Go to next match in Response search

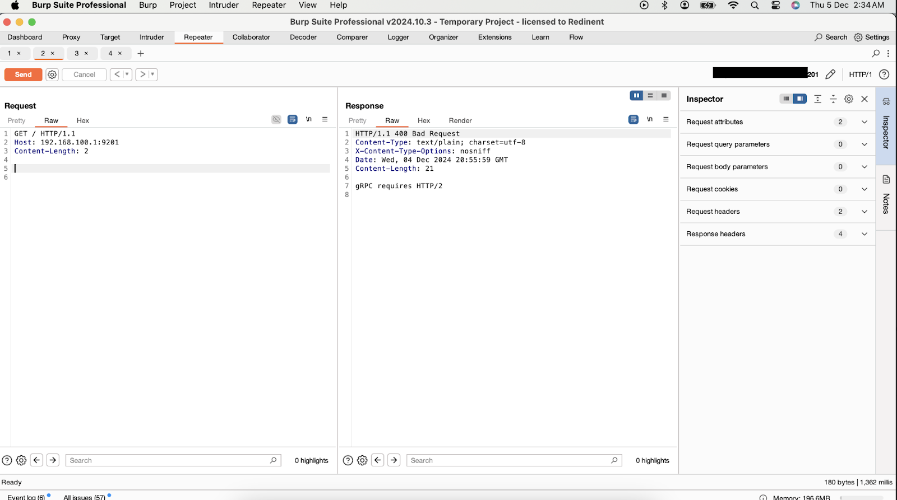point(394,460)
